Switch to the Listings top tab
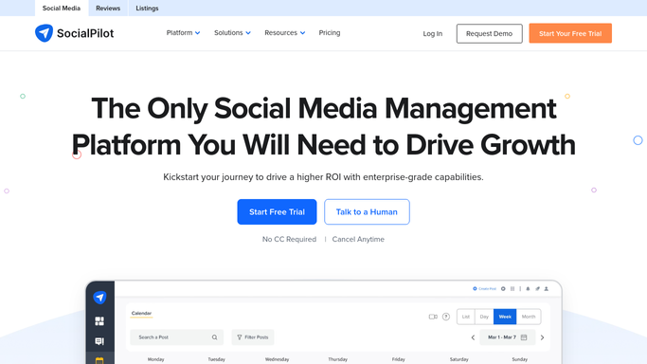This screenshot has width=647, height=364. (148, 9)
